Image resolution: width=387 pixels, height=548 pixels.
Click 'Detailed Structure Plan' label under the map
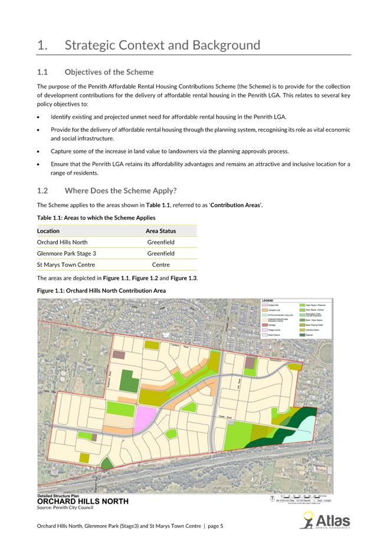(58, 495)
